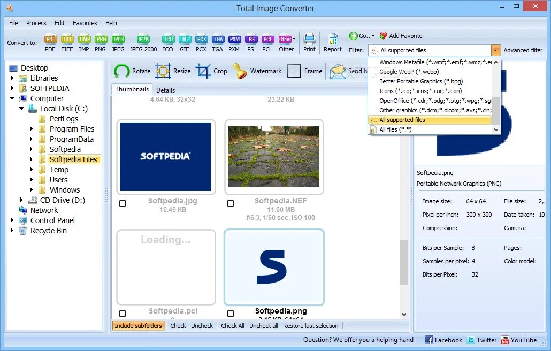
Task: Open the Go.. navigation dropdown
Action: [362, 36]
